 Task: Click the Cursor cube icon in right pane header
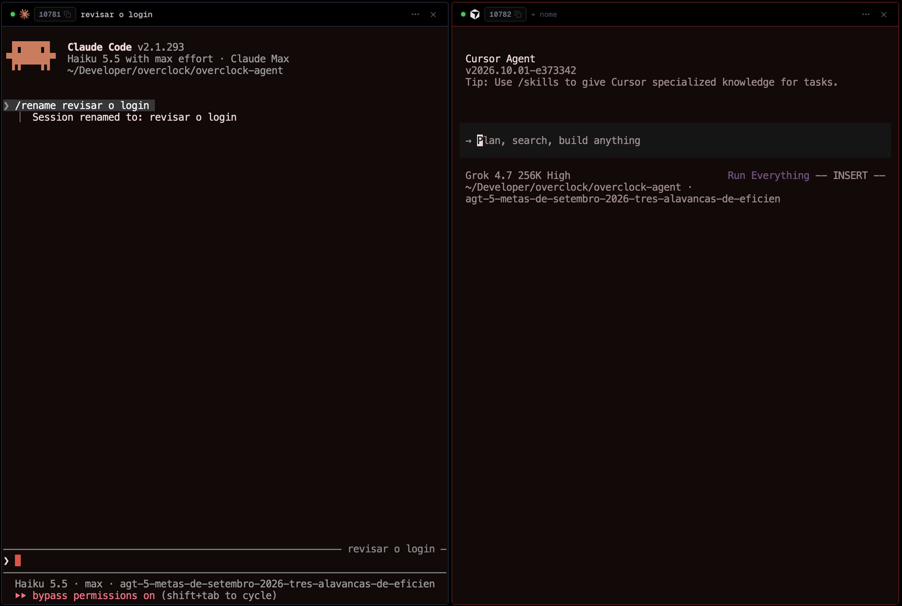[475, 14]
